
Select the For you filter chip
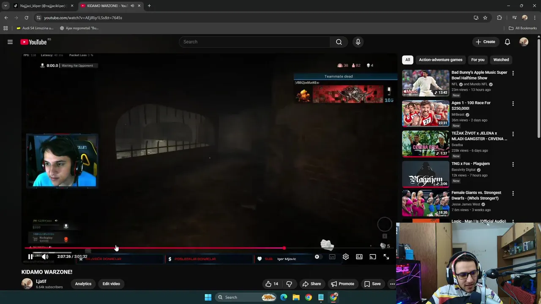point(478,60)
